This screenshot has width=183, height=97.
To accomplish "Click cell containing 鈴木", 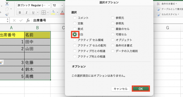I will 37,70.
